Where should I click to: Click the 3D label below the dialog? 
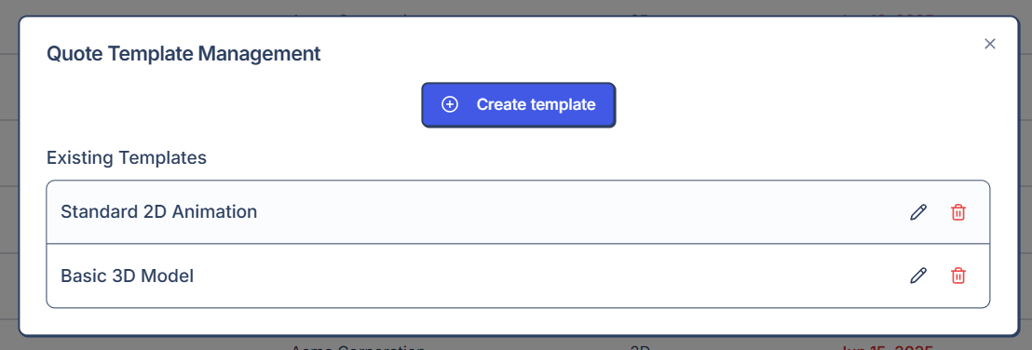641,346
